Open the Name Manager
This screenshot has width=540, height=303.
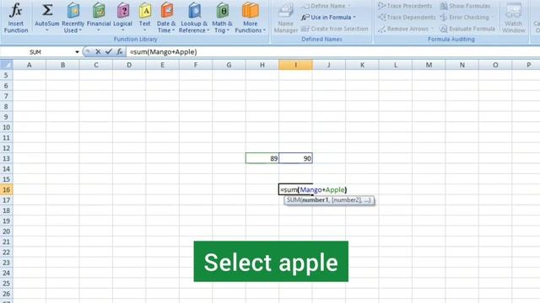(x=285, y=18)
